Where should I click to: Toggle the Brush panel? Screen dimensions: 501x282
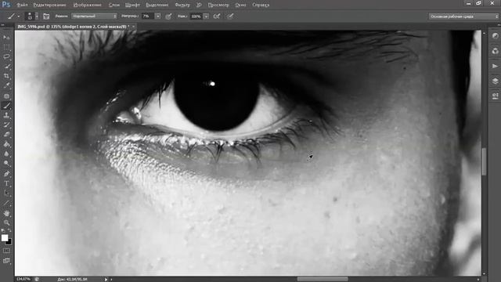[46, 16]
